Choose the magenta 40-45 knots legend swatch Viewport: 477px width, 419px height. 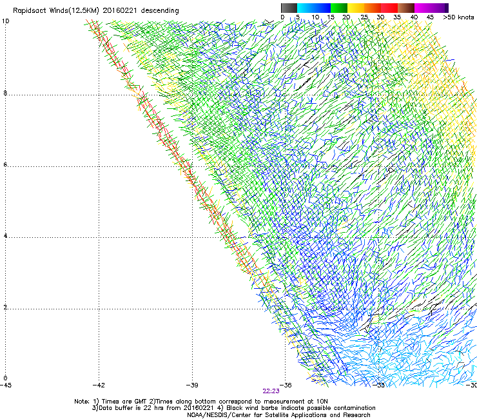point(423,8)
